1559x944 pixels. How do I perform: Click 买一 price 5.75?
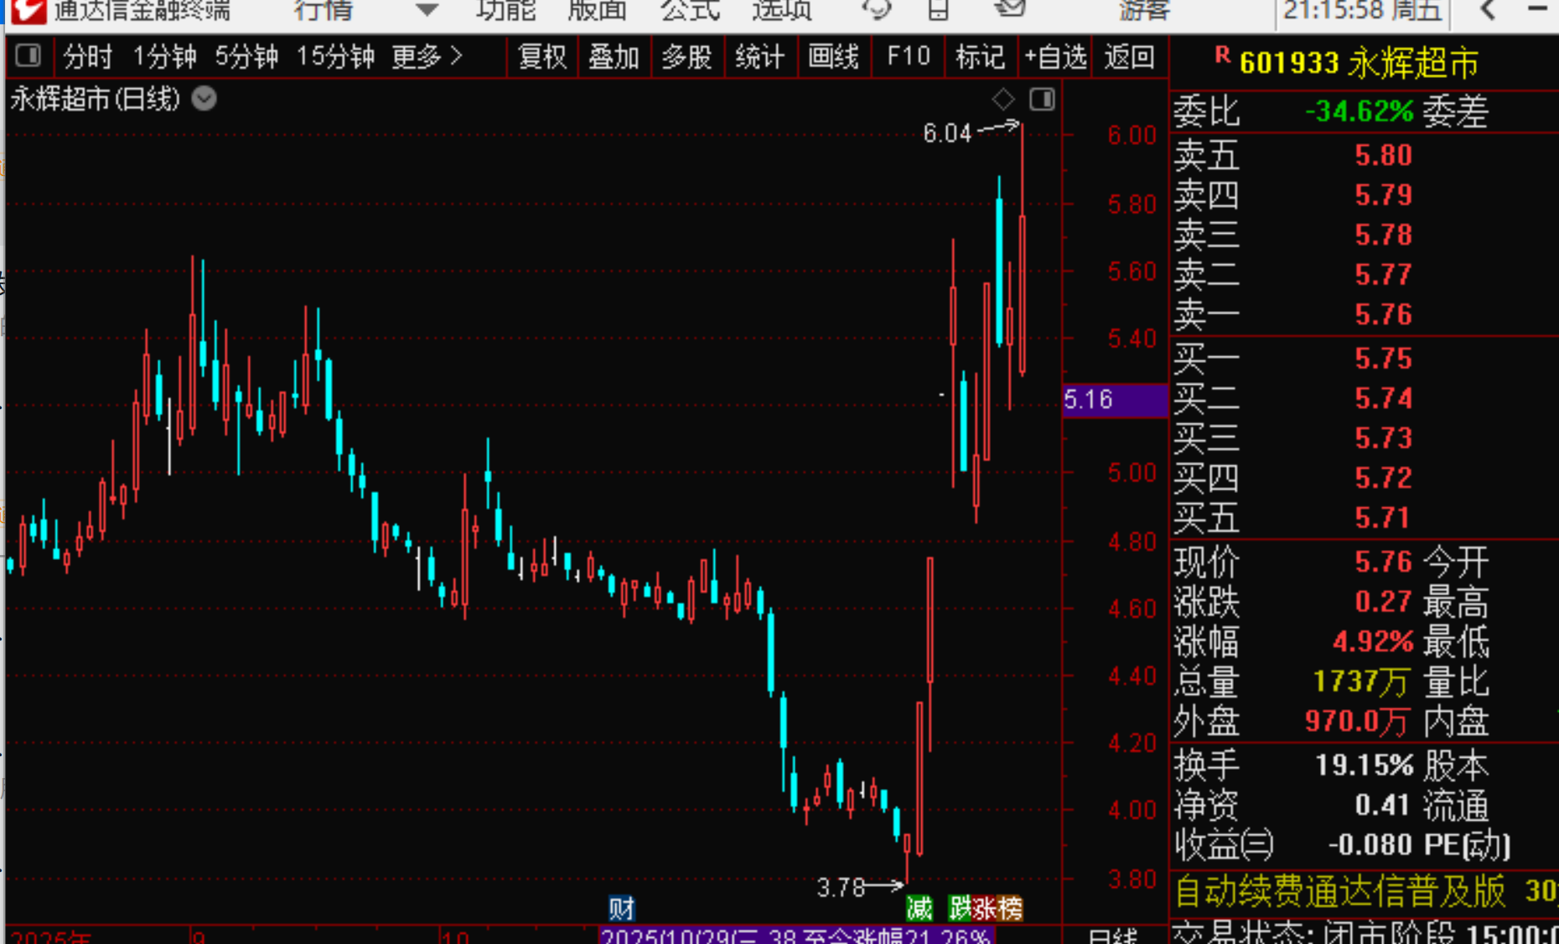(1384, 359)
